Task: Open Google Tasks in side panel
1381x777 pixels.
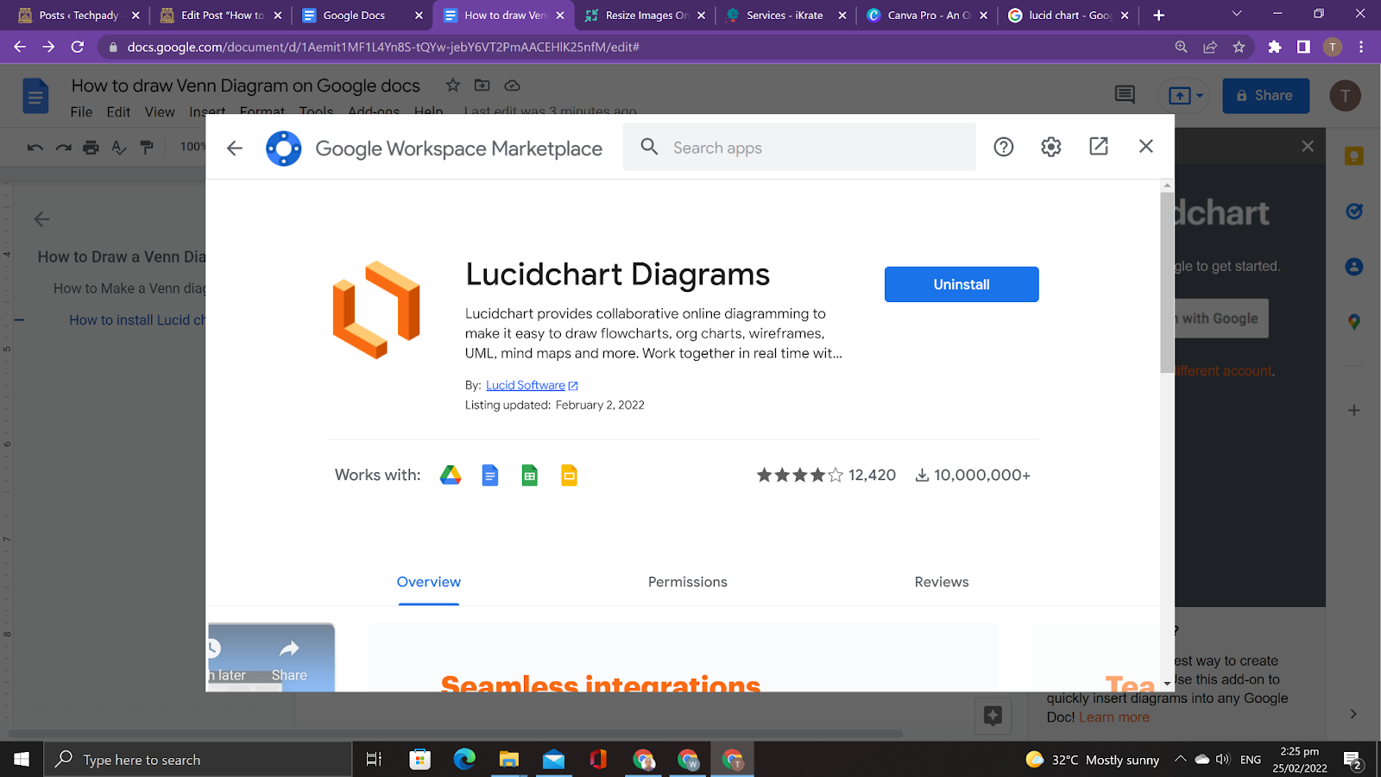Action: pyautogui.click(x=1353, y=212)
